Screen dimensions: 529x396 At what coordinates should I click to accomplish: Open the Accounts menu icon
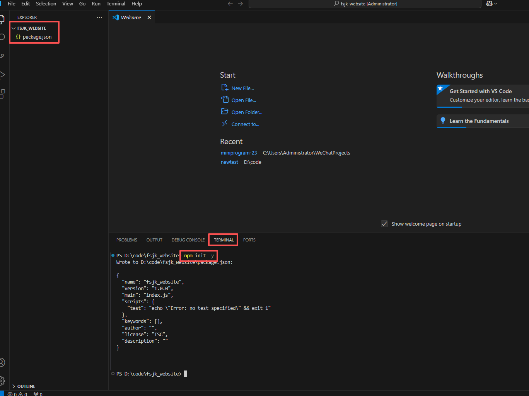2,362
